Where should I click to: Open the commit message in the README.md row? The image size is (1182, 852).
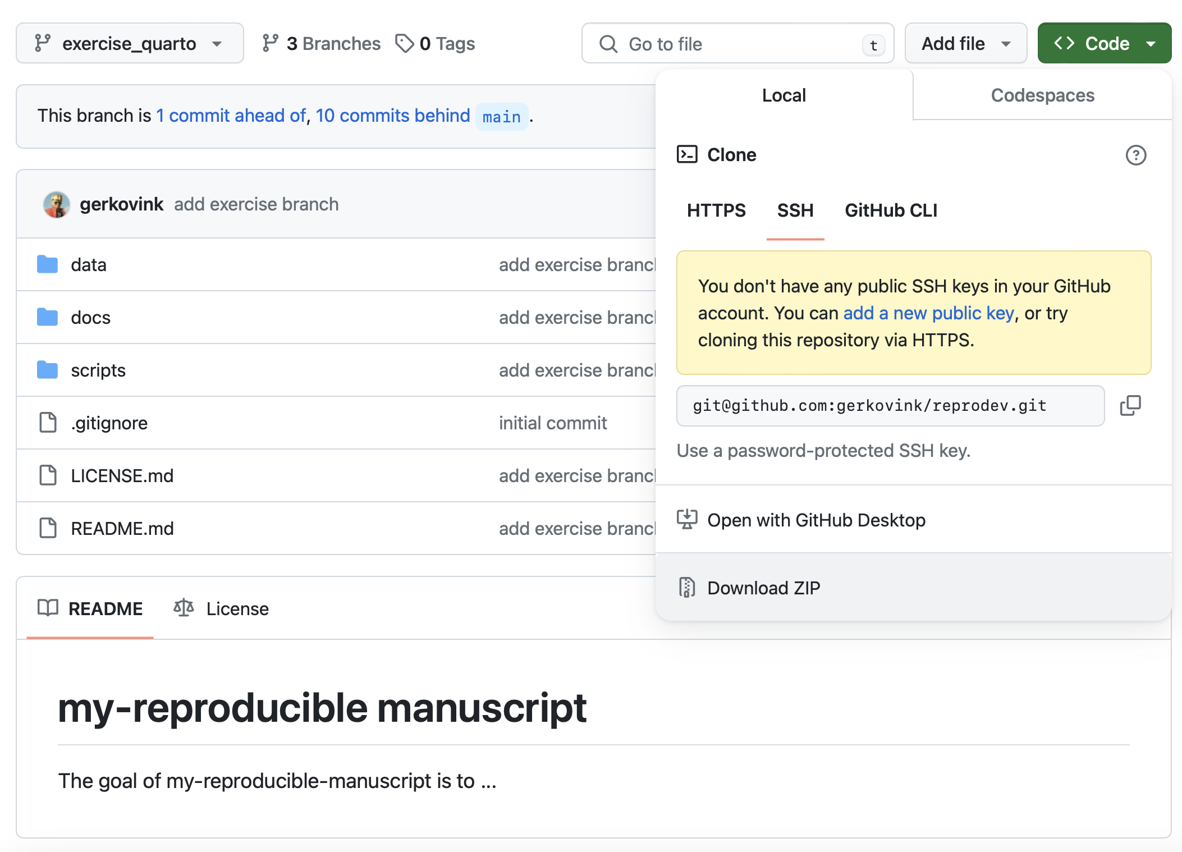[578, 529]
